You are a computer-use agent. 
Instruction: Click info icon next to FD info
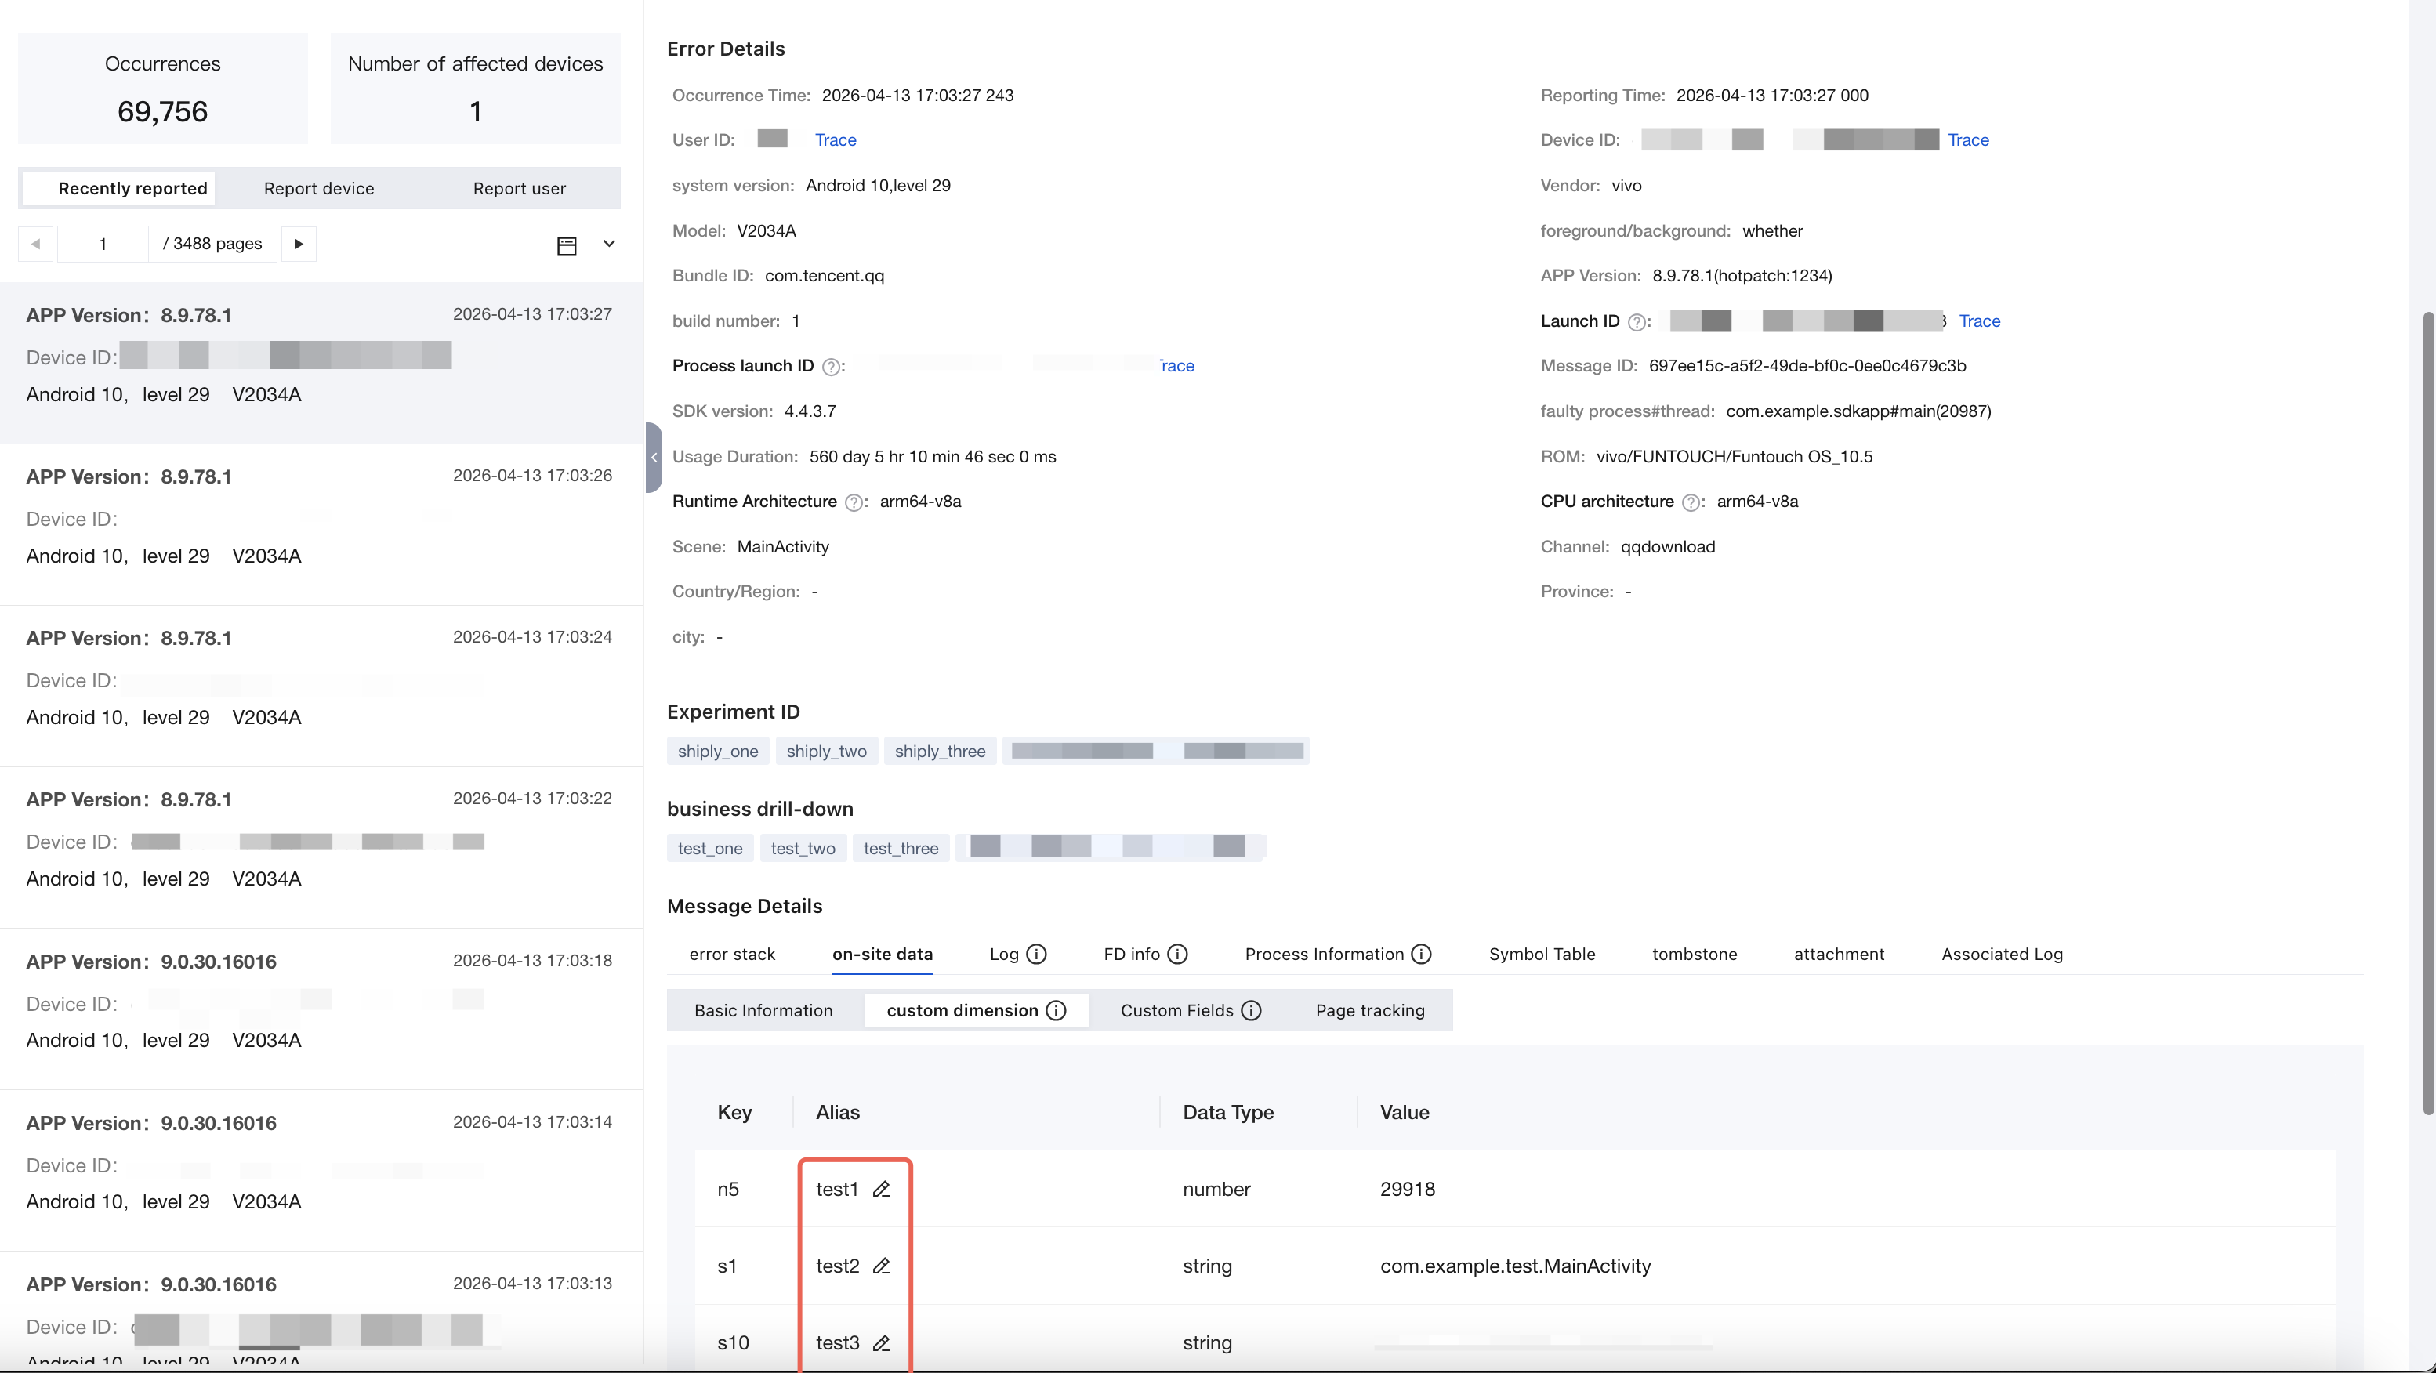[x=1177, y=954]
